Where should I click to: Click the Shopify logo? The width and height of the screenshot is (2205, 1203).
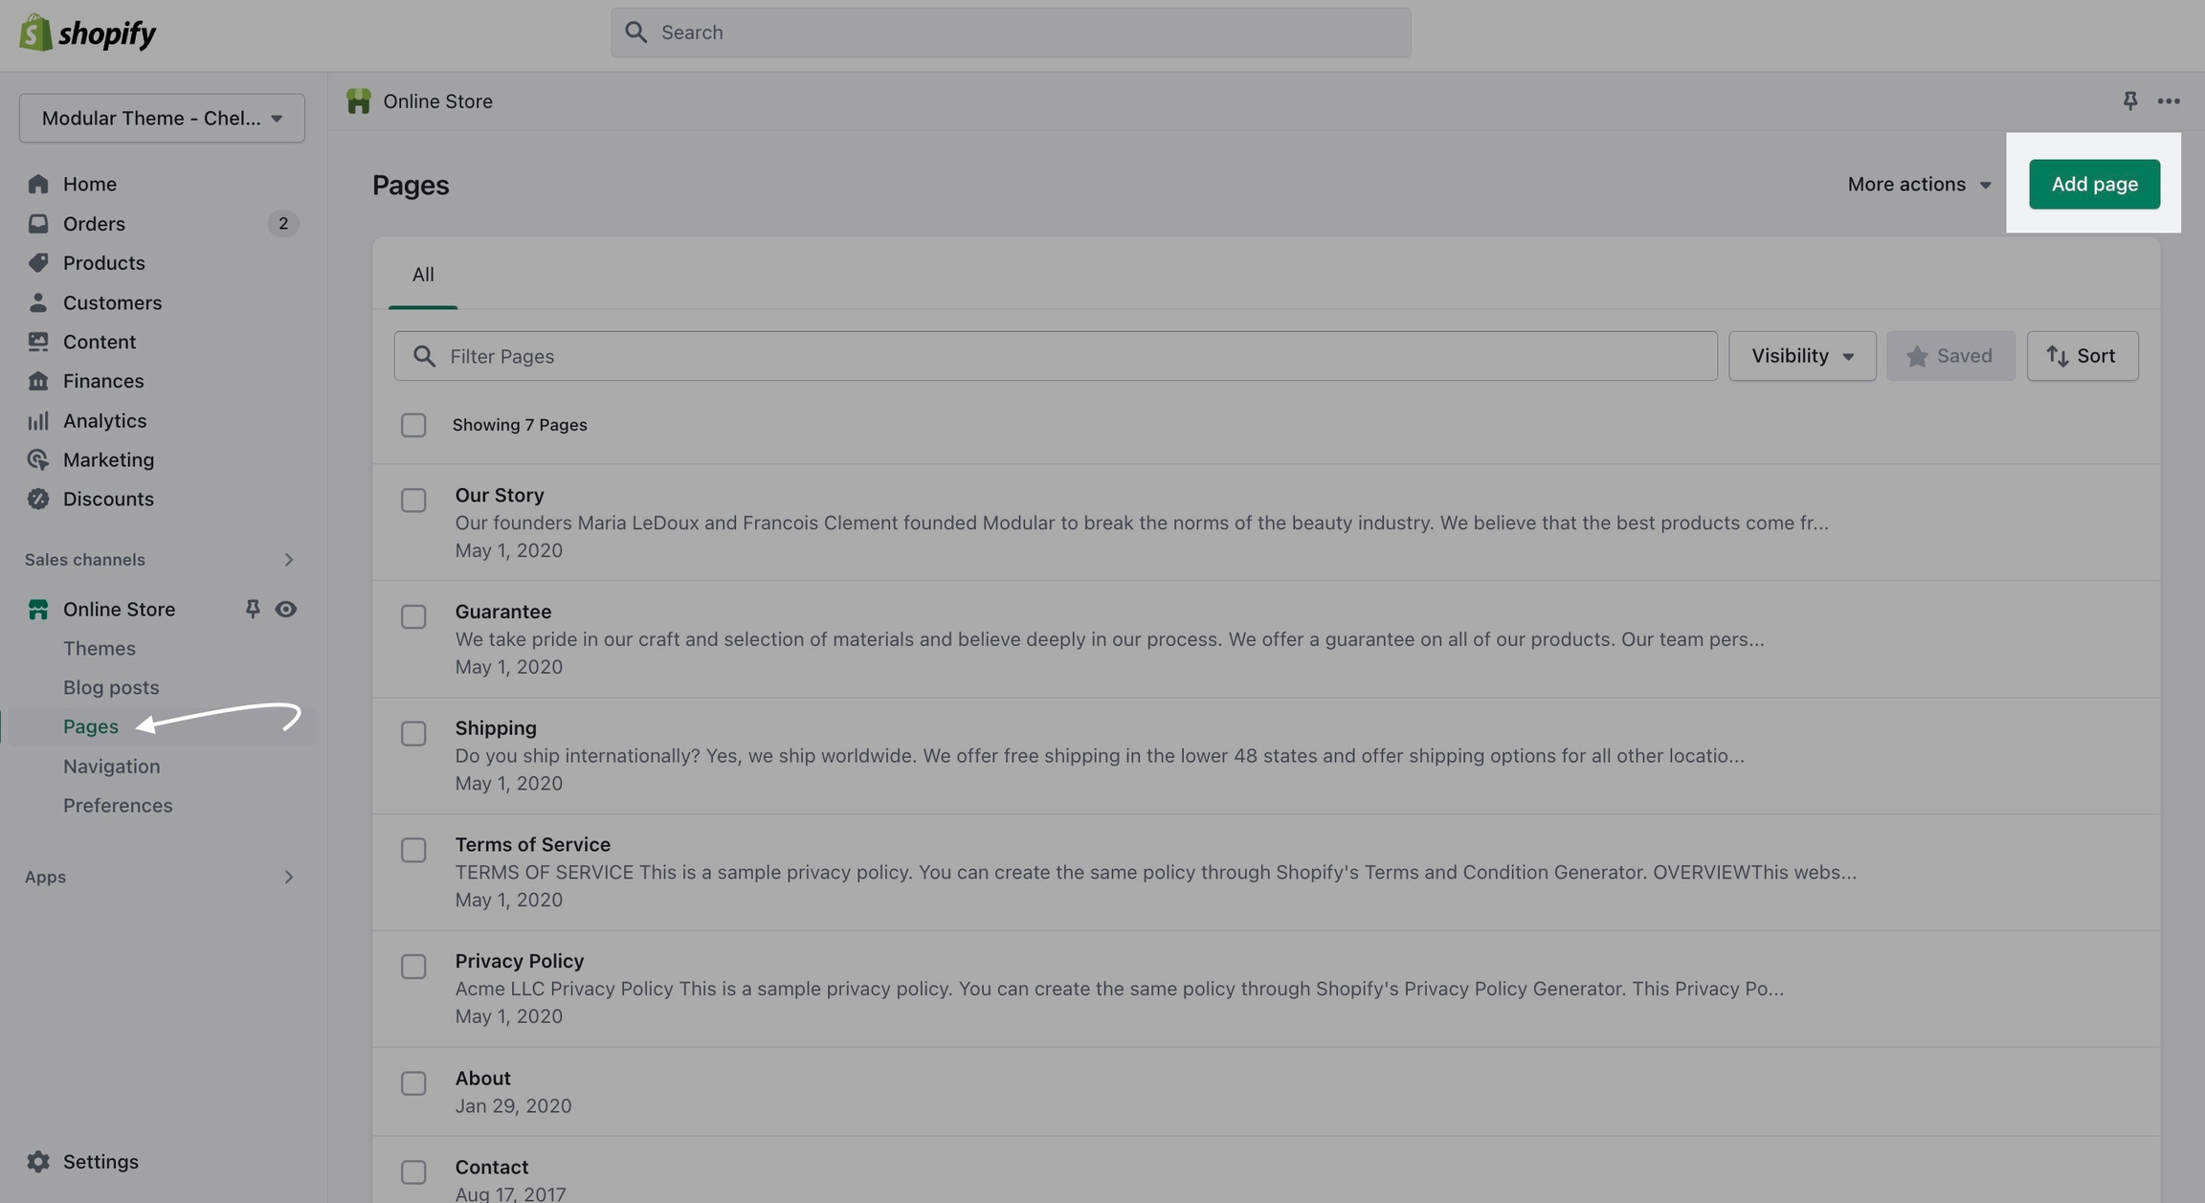point(87,33)
